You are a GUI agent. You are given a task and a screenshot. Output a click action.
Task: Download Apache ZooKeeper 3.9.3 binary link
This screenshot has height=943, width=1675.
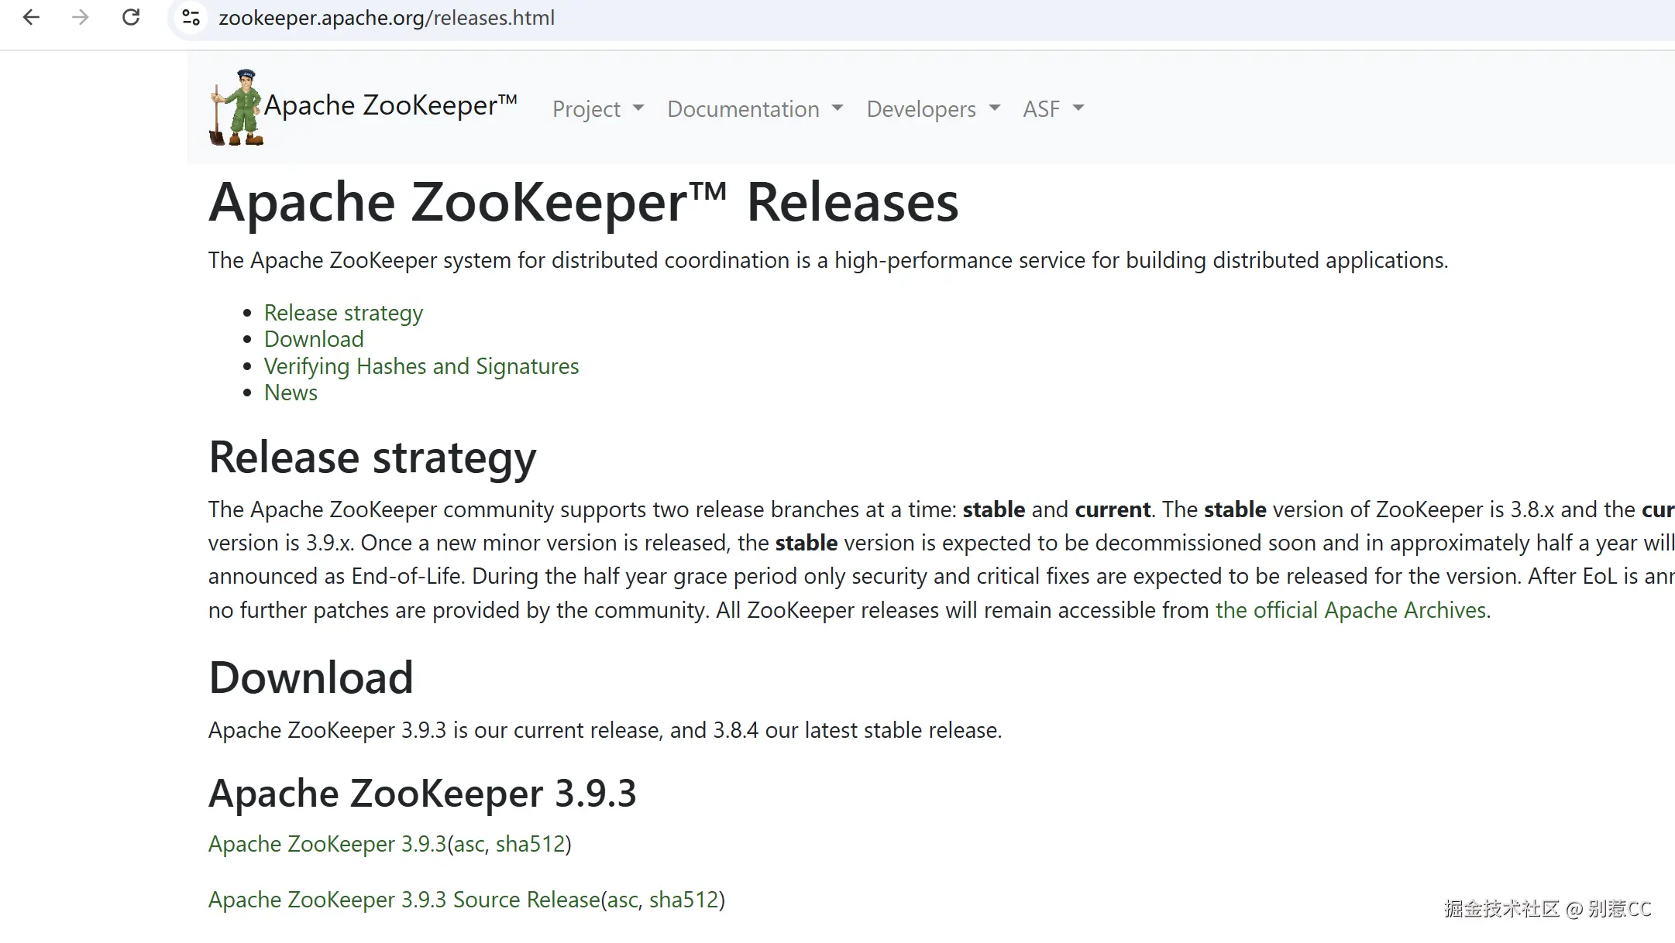click(327, 844)
